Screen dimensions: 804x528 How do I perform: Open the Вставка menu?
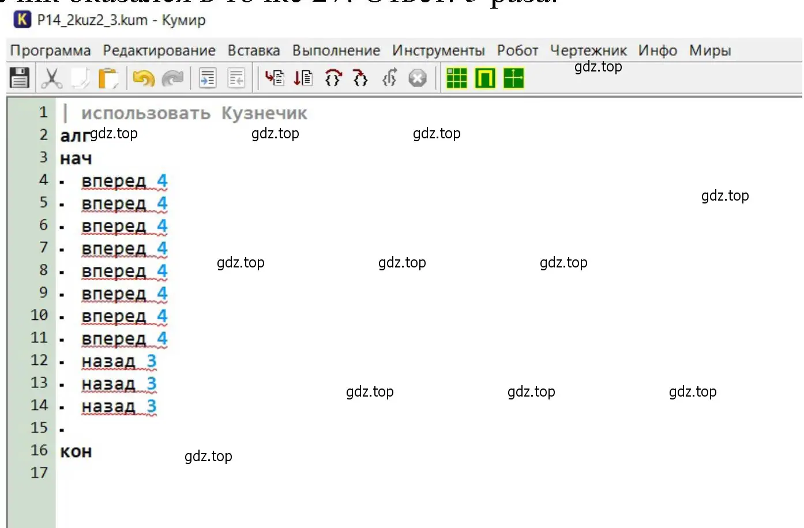tap(254, 51)
